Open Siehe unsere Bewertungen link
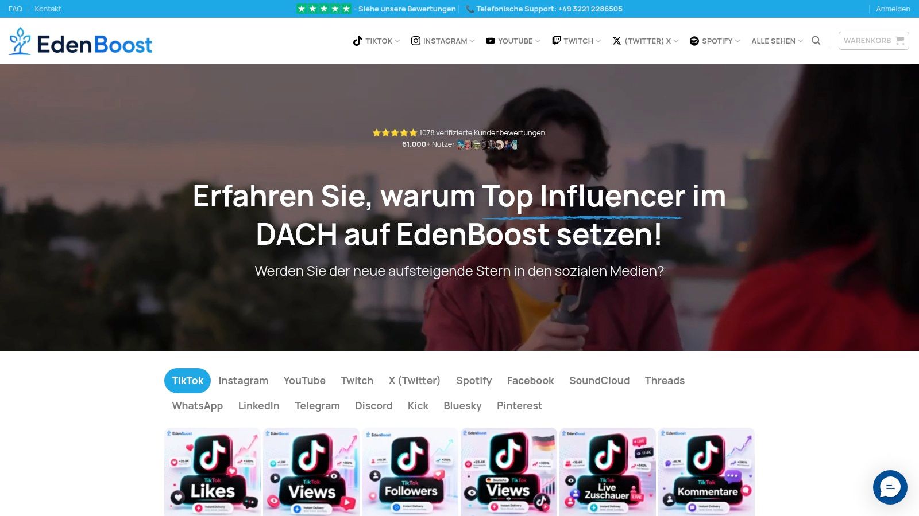This screenshot has width=919, height=516. click(407, 9)
